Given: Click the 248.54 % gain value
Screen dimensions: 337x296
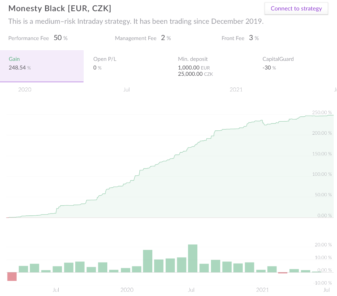Looking at the screenshot, I should [20, 68].
